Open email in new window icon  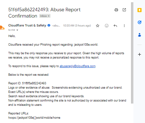click(x=124, y=10)
